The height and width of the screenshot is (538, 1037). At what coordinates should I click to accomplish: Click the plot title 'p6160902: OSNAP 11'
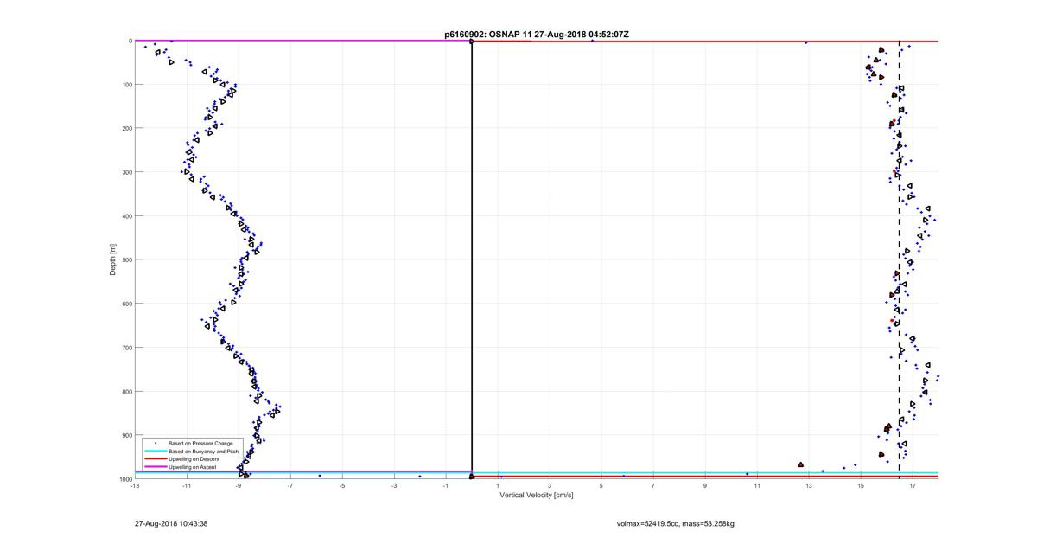pyautogui.click(x=488, y=35)
